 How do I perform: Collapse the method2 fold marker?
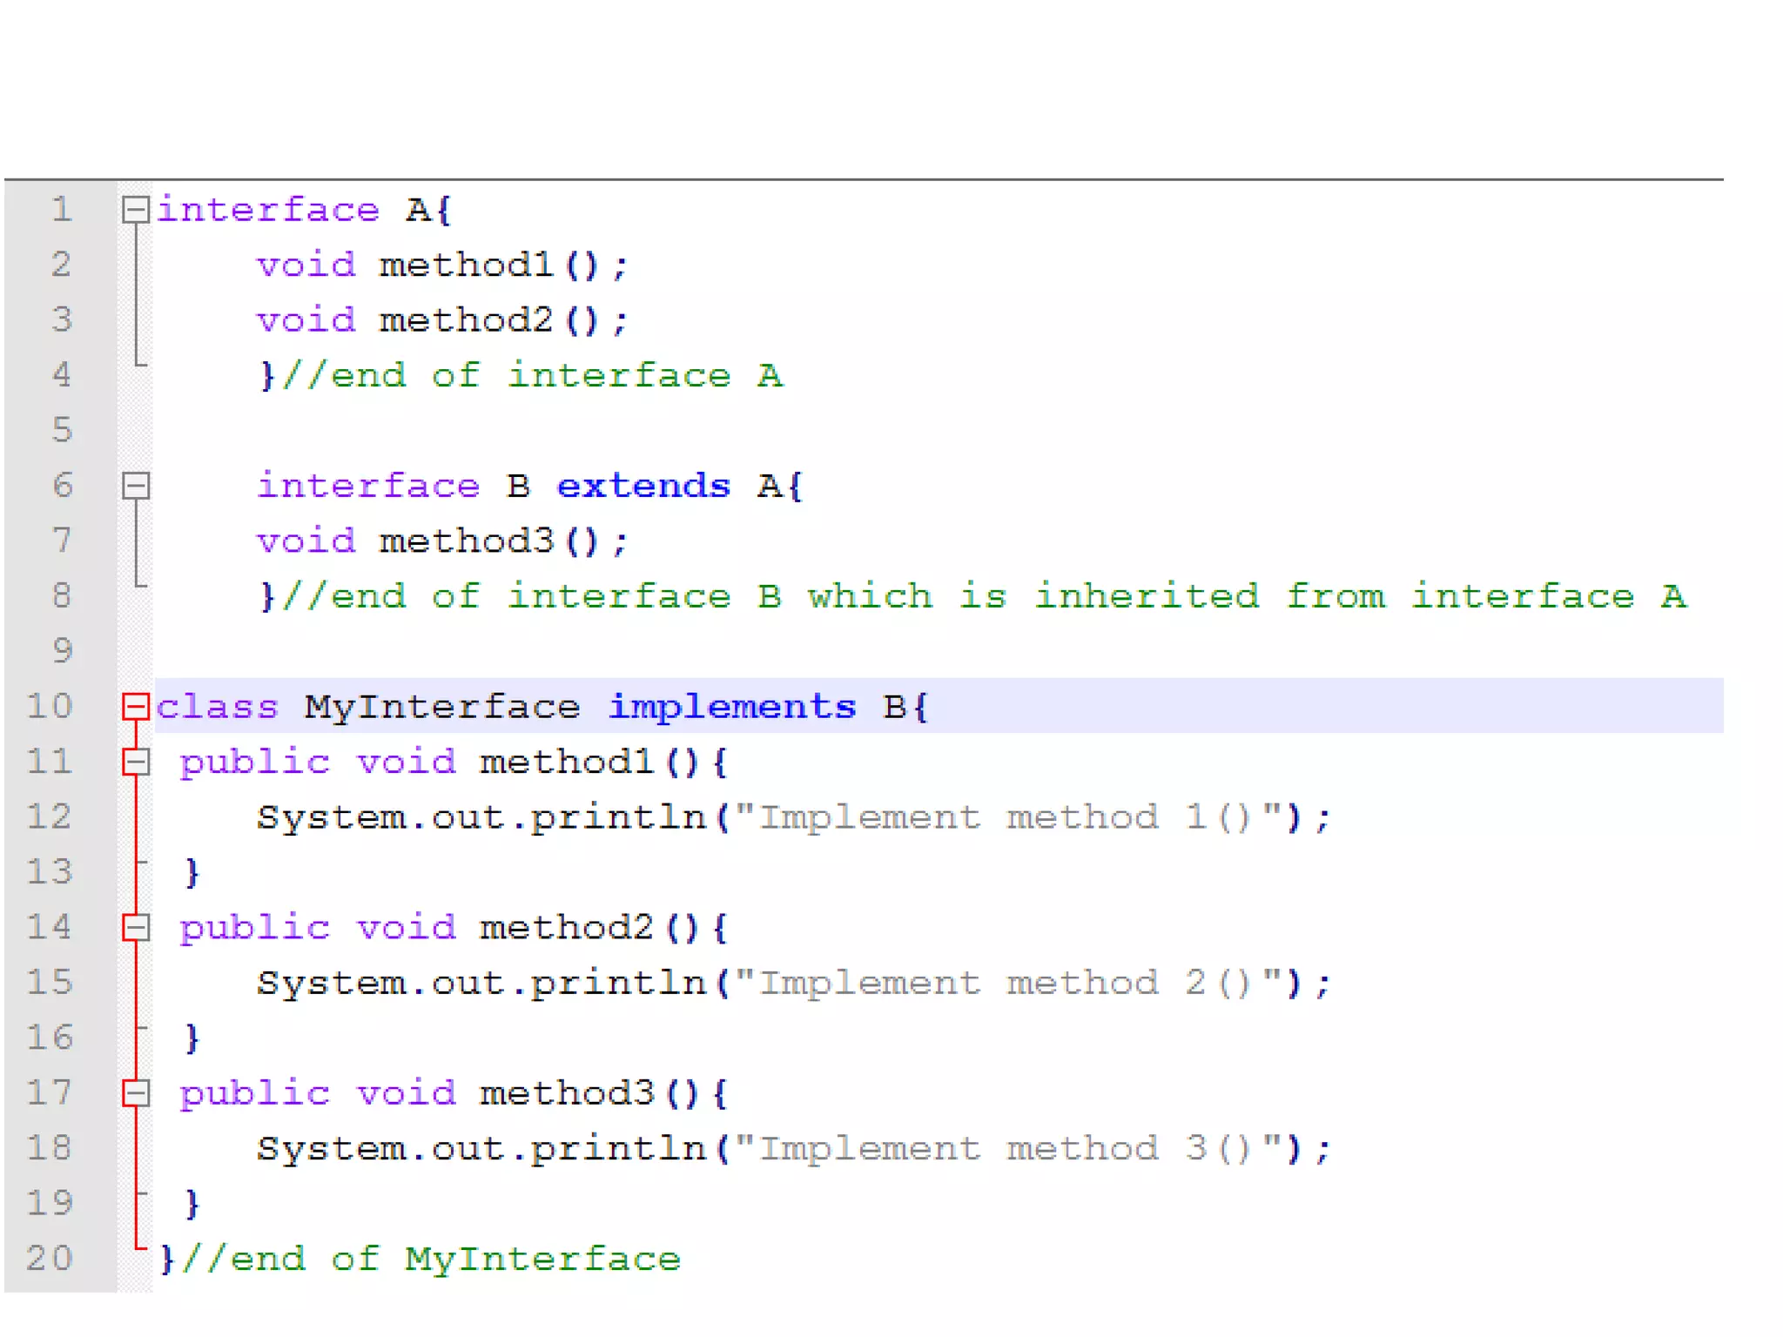[x=135, y=928]
